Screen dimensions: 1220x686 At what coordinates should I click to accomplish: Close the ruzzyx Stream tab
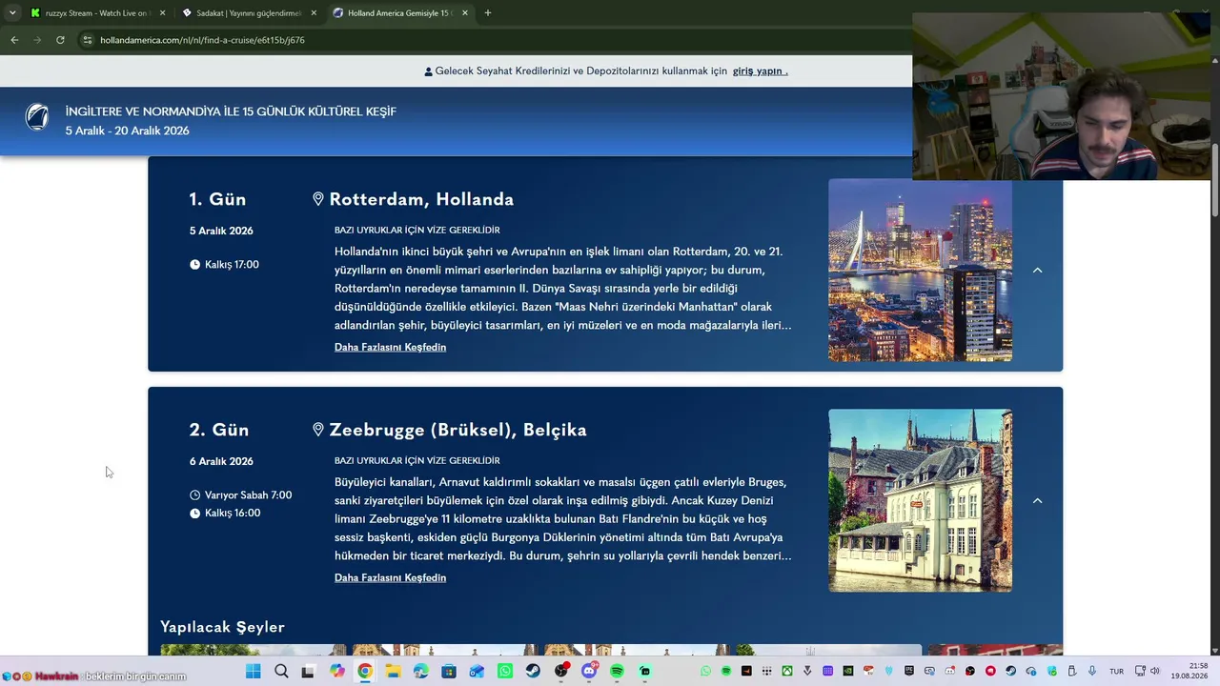[162, 13]
